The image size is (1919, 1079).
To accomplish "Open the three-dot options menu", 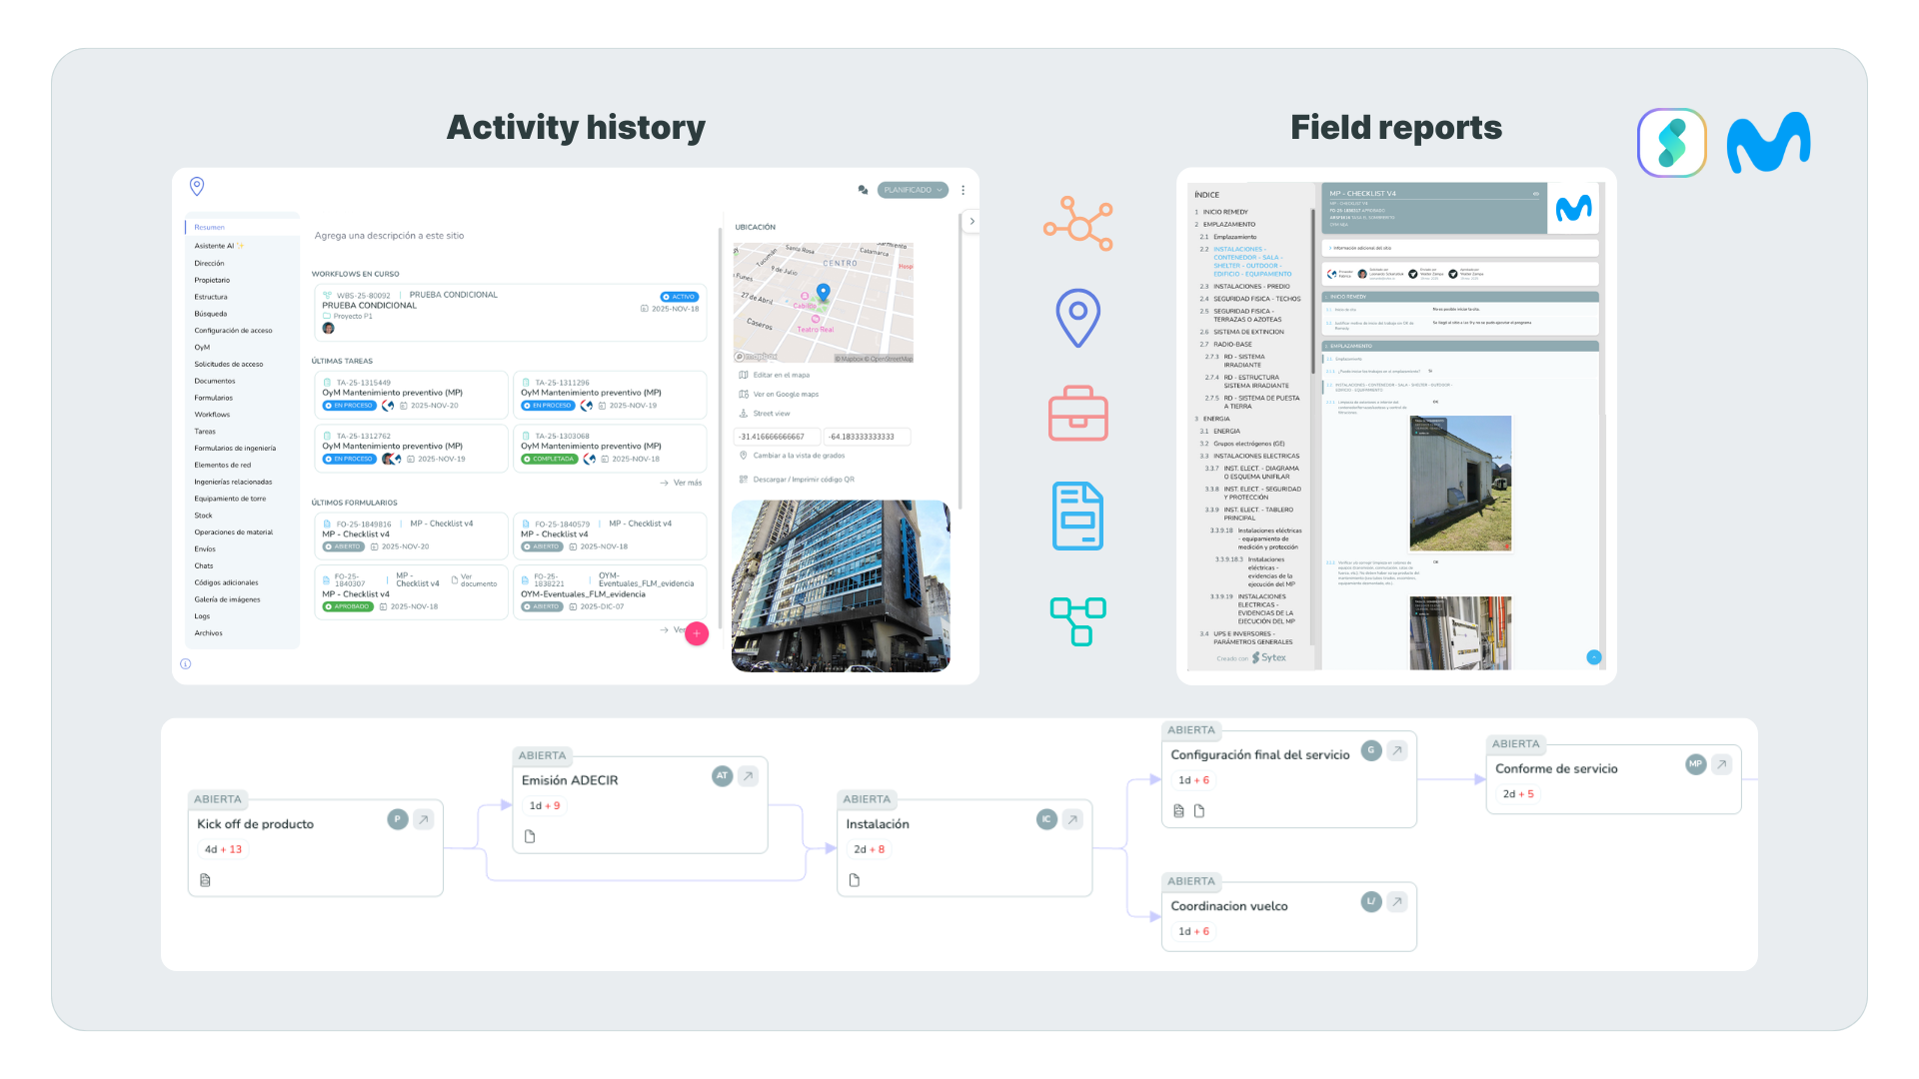I will (962, 190).
